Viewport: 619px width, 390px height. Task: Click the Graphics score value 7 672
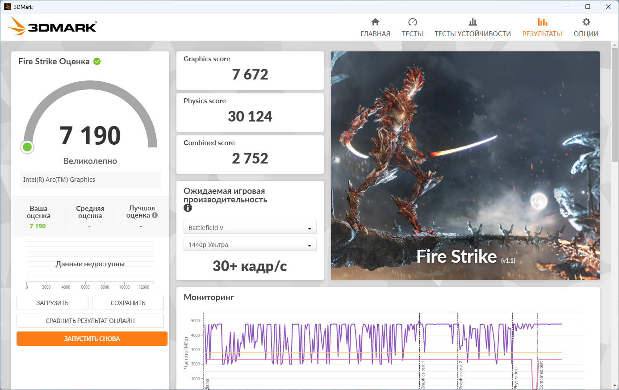coord(250,74)
